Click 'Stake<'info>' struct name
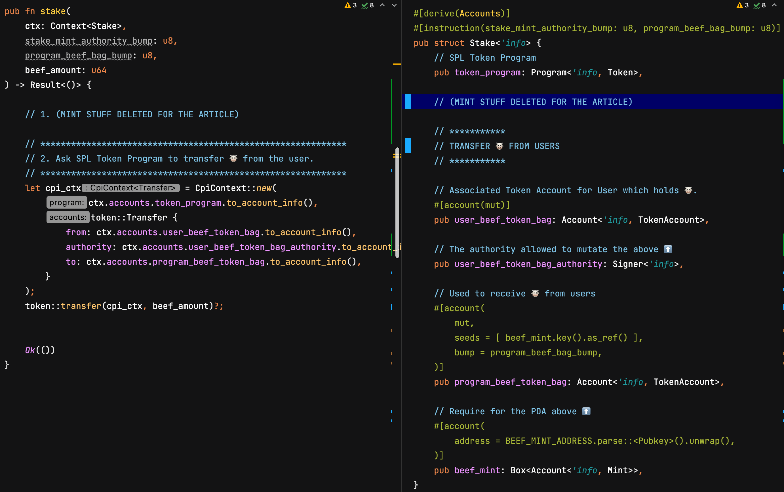The image size is (784, 492). [x=500, y=43]
